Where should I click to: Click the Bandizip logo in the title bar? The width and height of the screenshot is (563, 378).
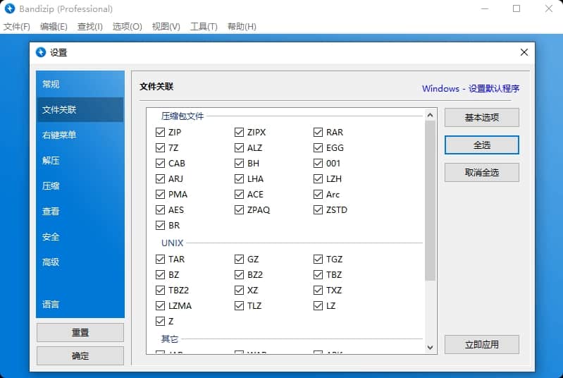click(x=10, y=8)
